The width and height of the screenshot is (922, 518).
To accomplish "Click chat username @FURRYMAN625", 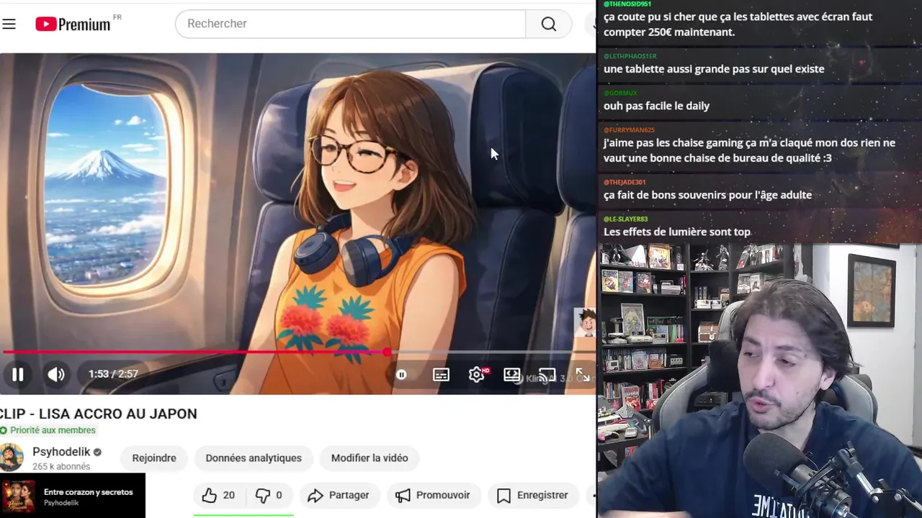I will 630,130.
